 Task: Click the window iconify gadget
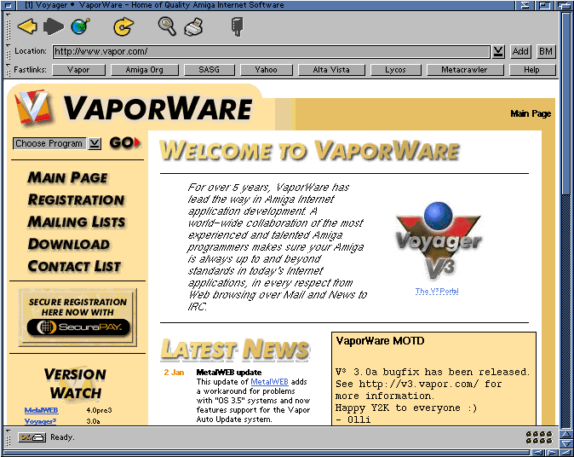525,5
